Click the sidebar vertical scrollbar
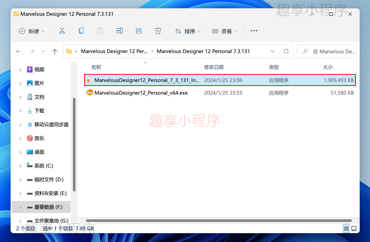Viewport: 370px width, 242px height. [x=74, y=145]
